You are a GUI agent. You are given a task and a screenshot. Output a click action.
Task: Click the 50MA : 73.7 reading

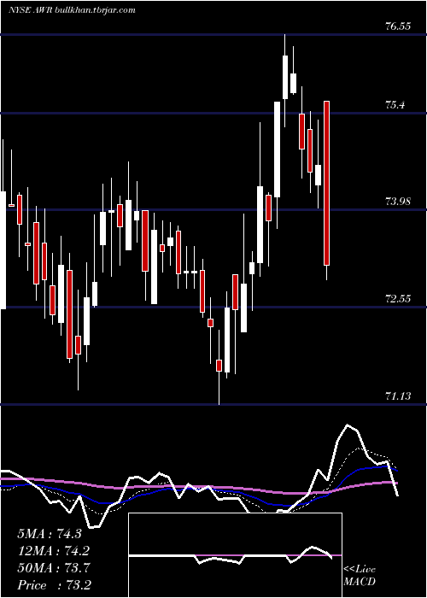(54, 568)
